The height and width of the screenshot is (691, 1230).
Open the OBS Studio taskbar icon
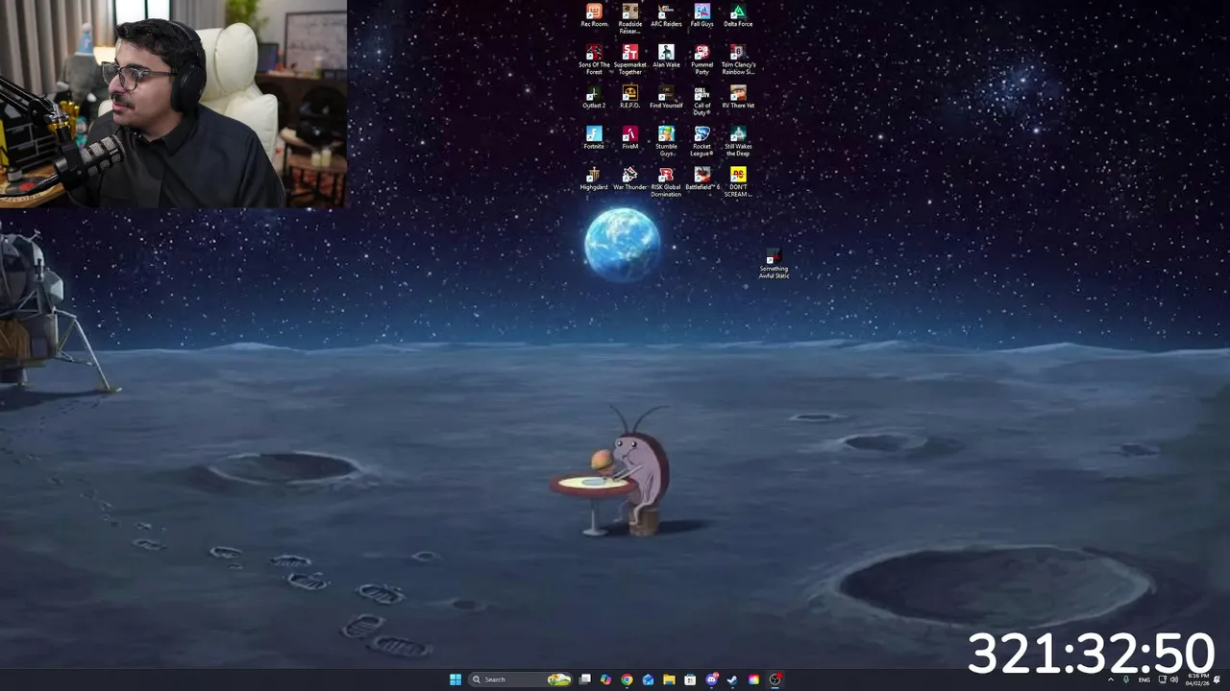tap(775, 679)
